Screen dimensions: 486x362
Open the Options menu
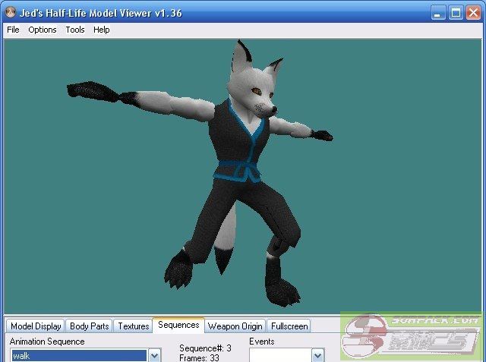point(43,30)
